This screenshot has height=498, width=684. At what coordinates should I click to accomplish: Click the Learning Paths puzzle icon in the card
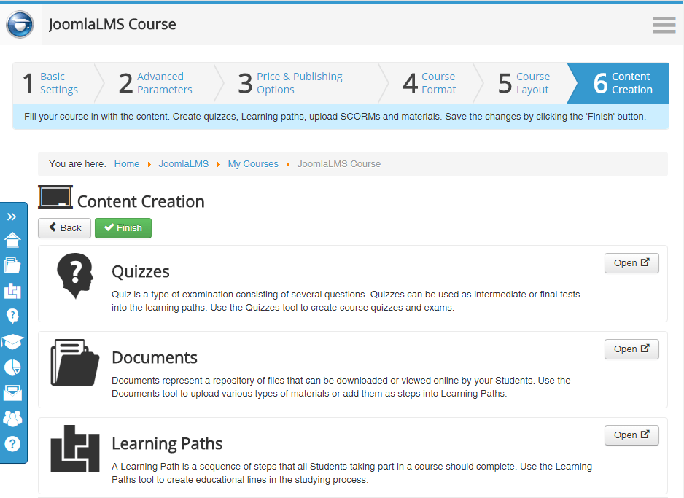(75, 448)
